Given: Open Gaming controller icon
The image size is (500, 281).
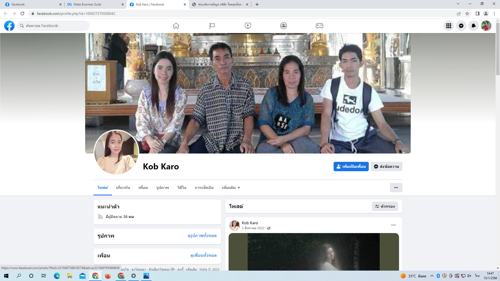Looking at the screenshot, I should [320, 26].
